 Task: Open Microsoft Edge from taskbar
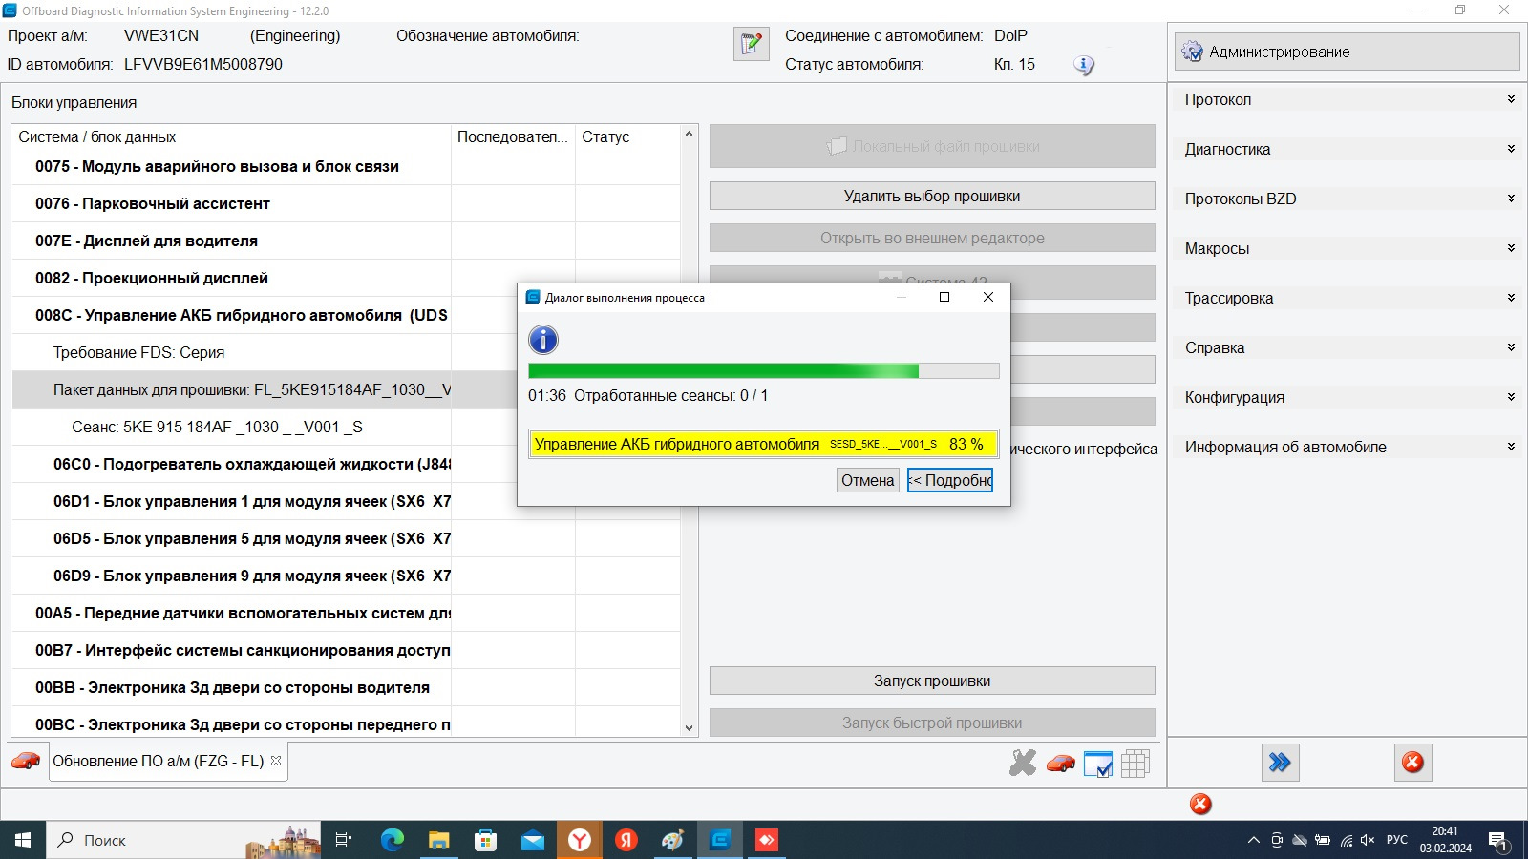[392, 840]
